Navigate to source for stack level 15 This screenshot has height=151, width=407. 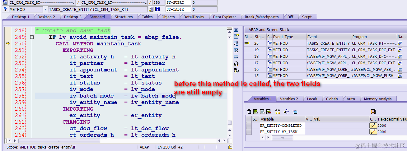400,75
